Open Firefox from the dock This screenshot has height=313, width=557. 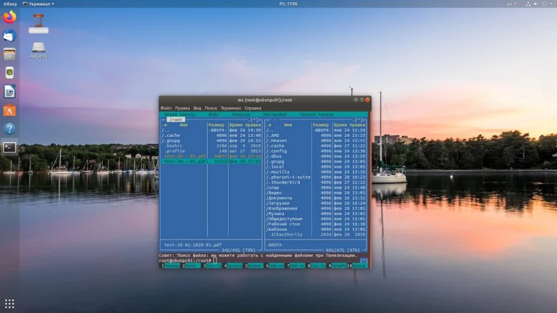point(9,17)
